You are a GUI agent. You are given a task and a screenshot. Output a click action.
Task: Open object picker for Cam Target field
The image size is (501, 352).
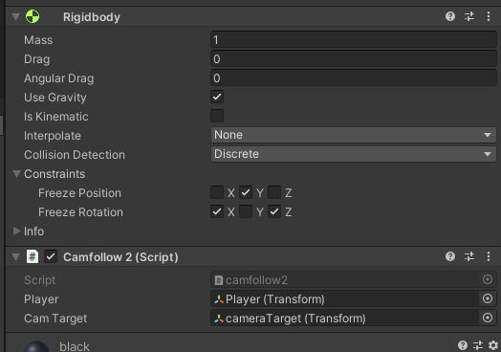point(488,318)
